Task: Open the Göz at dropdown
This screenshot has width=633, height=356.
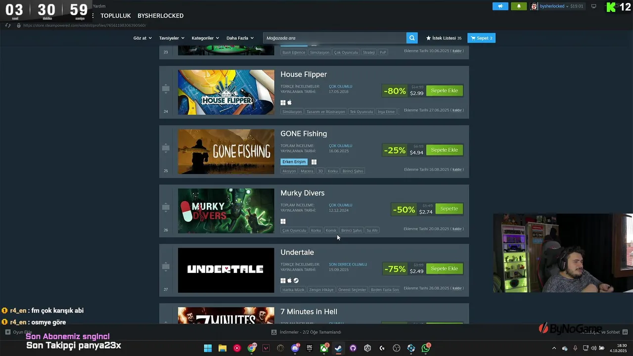Action: click(x=142, y=38)
